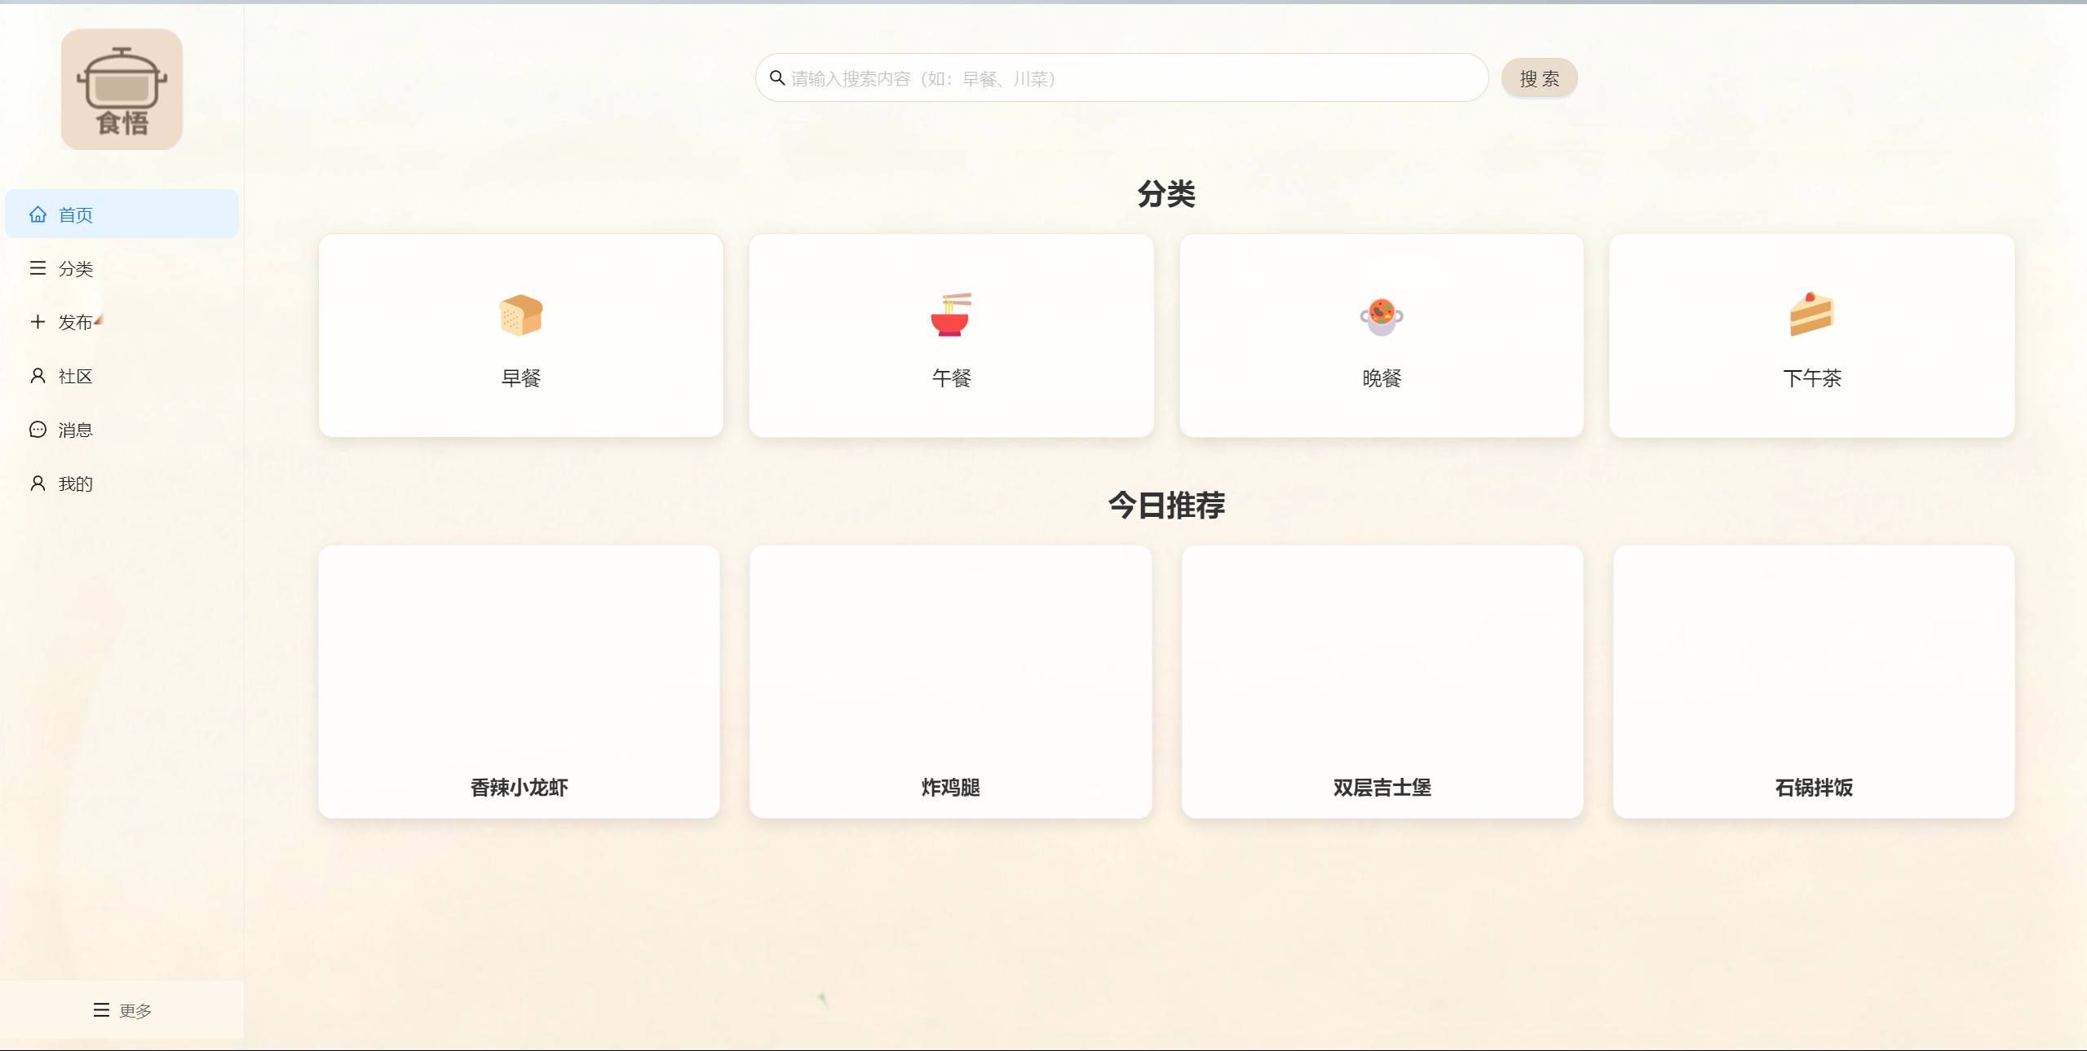Go to the 社区 community page
The width and height of the screenshot is (2087, 1051).
point(75,376)
